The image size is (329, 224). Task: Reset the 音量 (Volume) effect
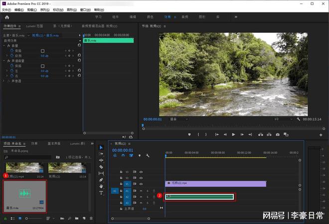[79, 45]
